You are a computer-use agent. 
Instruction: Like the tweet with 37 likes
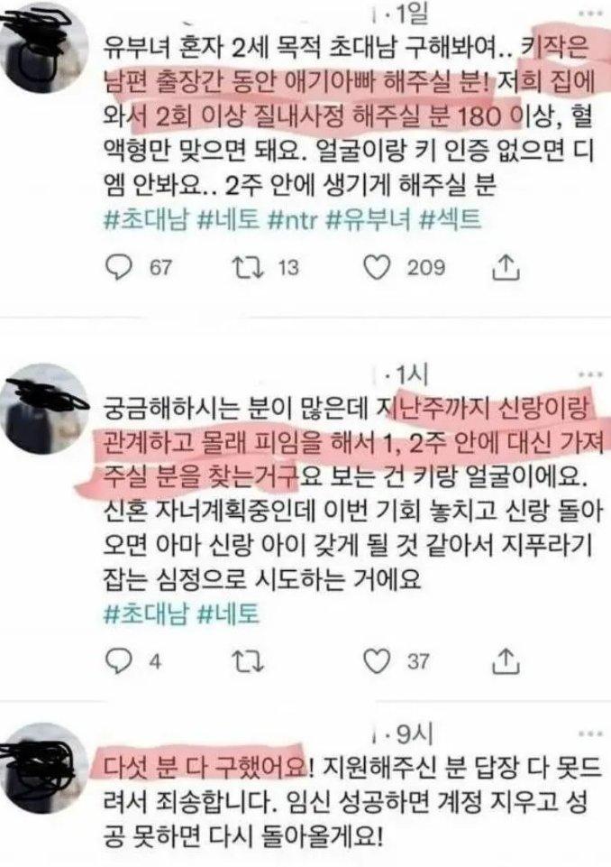coord(378,661)
